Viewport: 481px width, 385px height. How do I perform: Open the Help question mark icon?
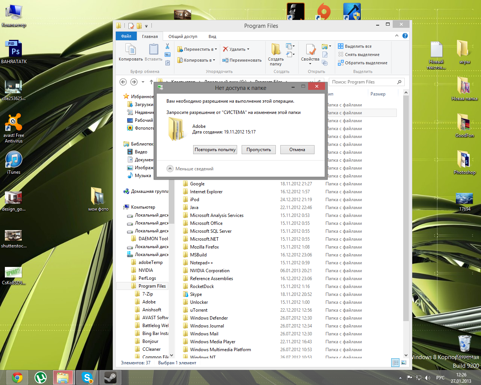point(405,36)
